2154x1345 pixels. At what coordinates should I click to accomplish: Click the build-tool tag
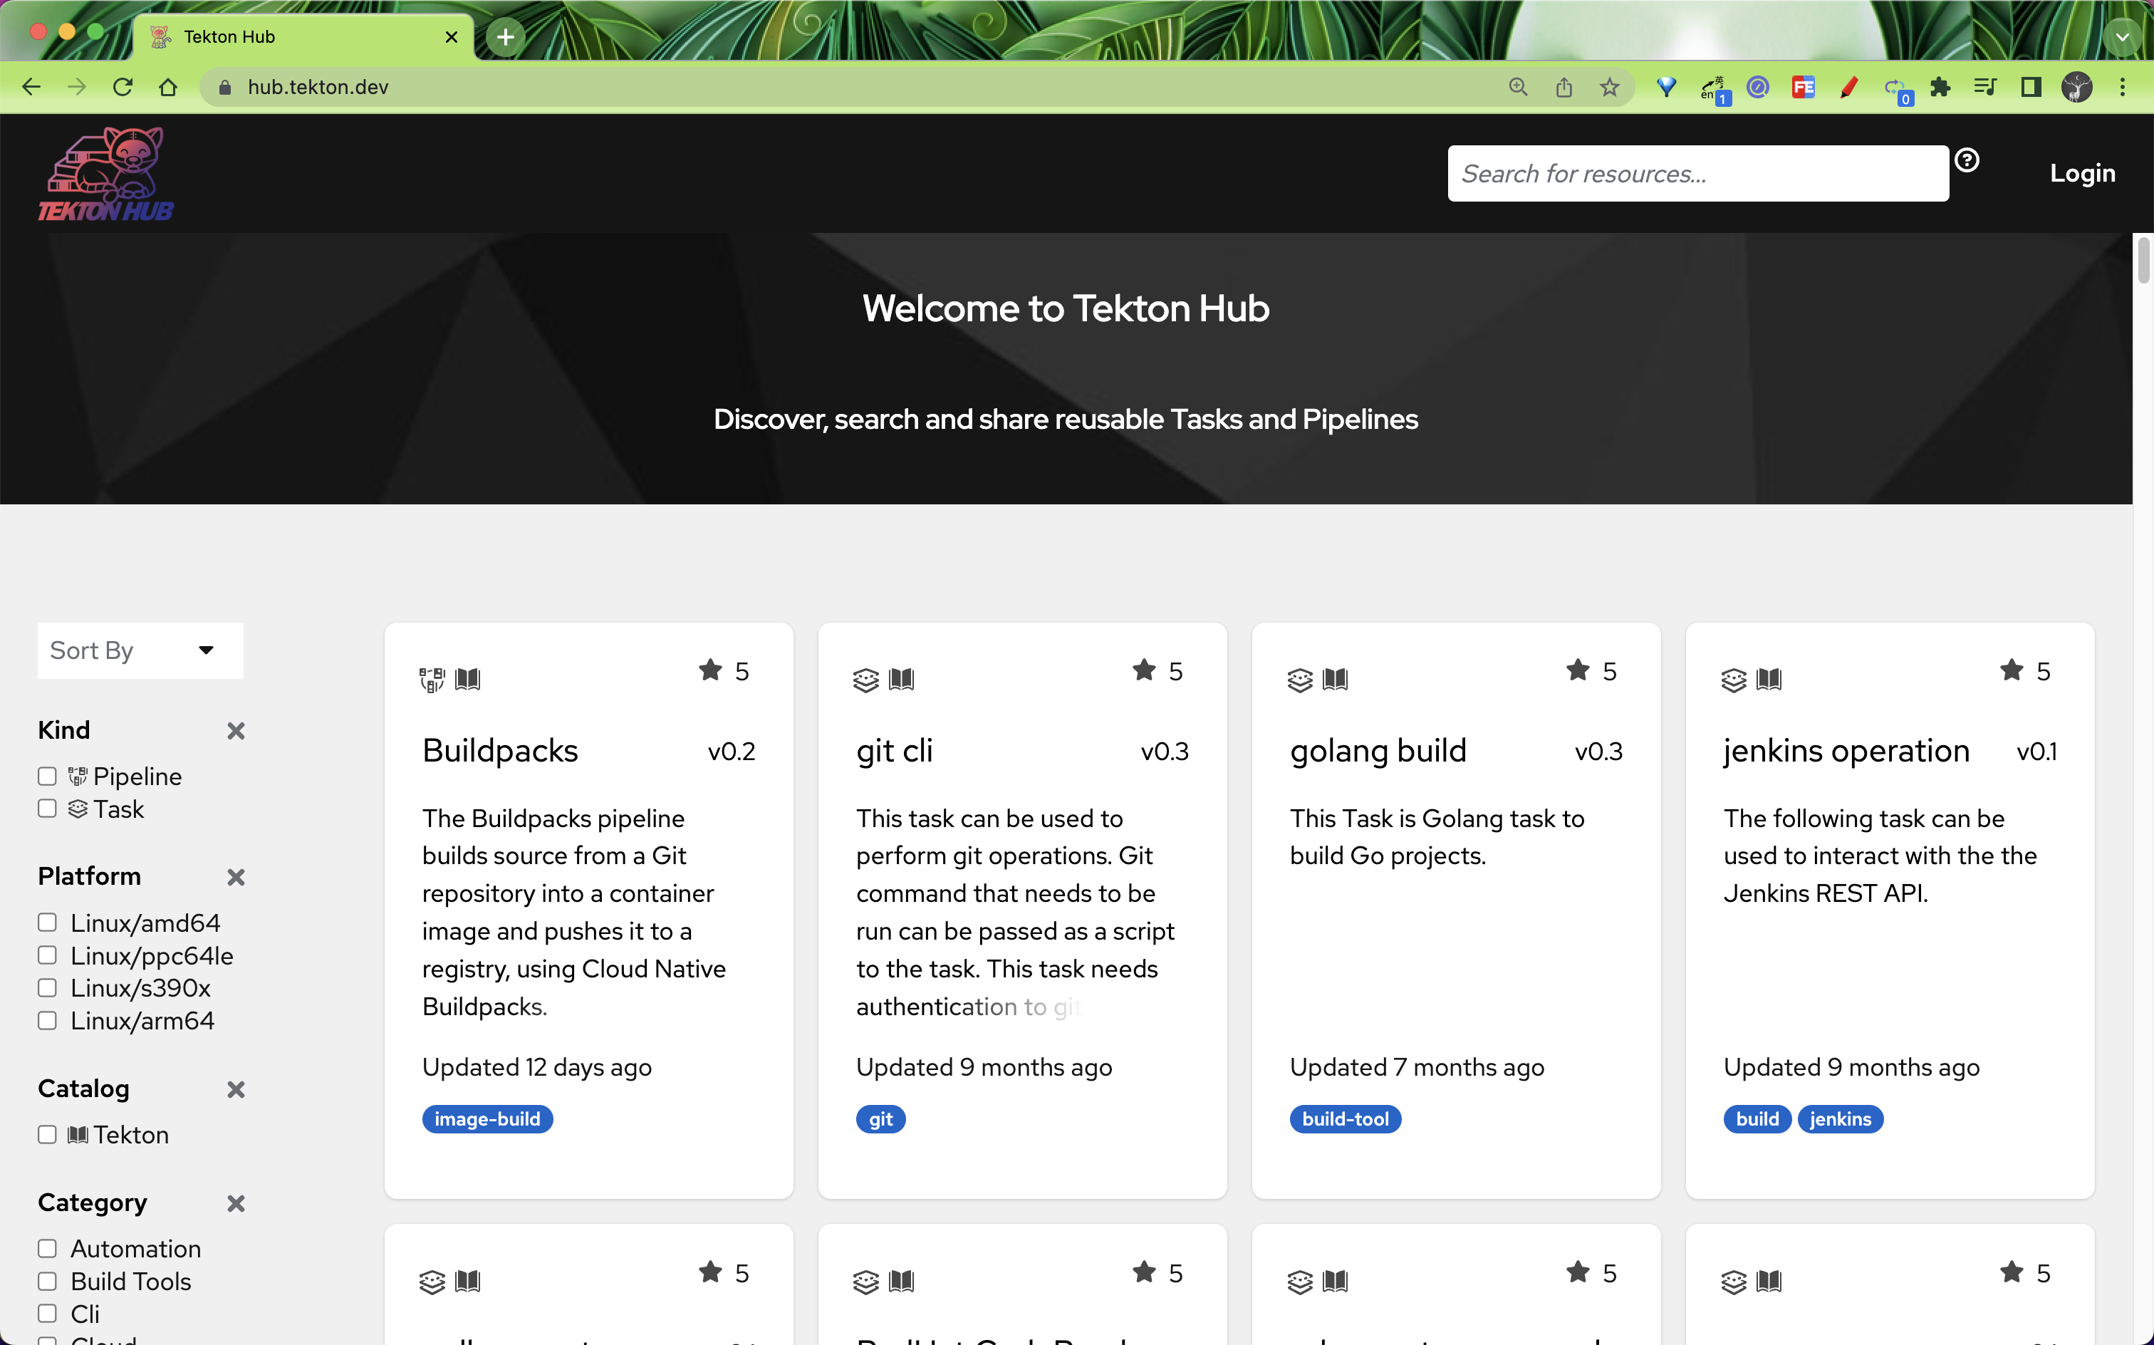point(1346,1119)
